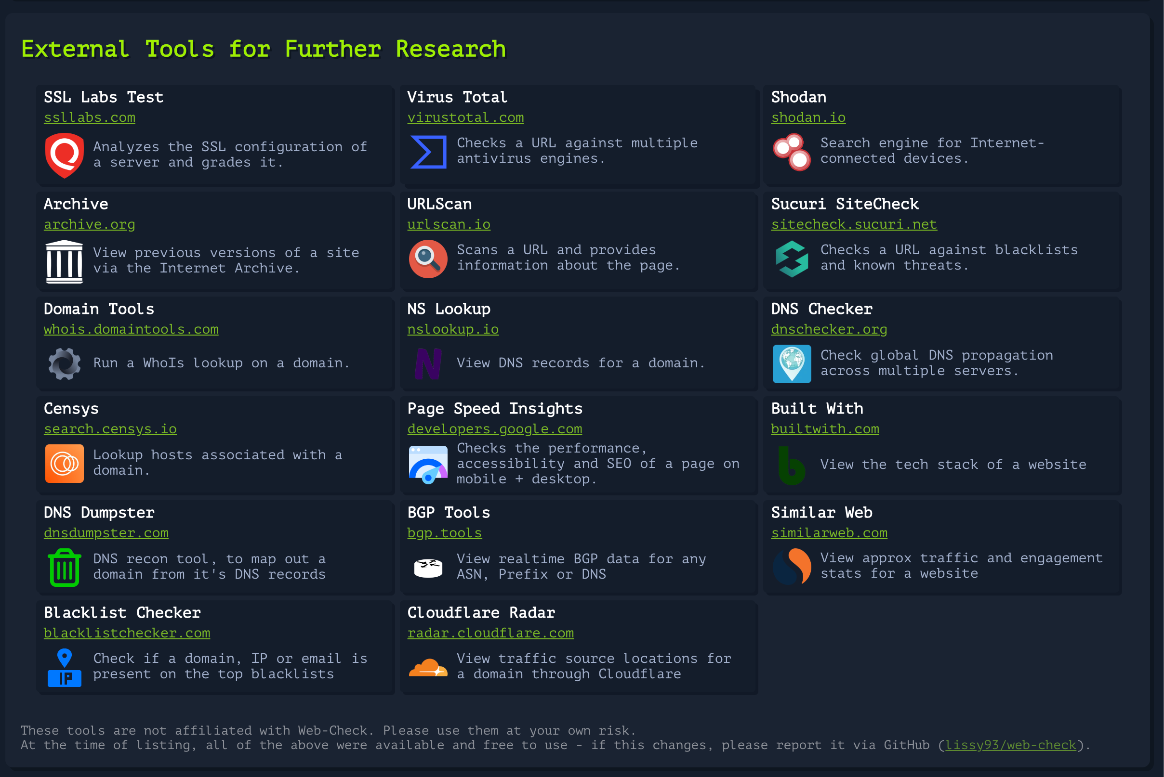Click the NS Lookup card title

pyautogui.click(x=449, y=309)
